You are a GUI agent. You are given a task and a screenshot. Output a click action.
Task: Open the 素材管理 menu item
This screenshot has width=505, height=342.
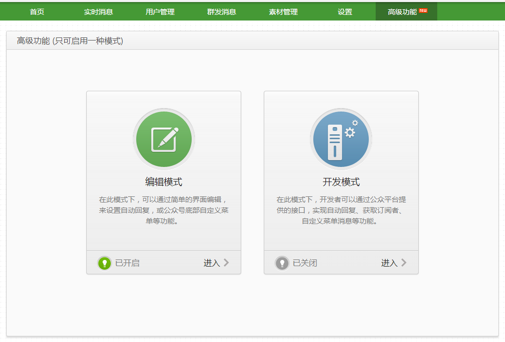point(283,10)
